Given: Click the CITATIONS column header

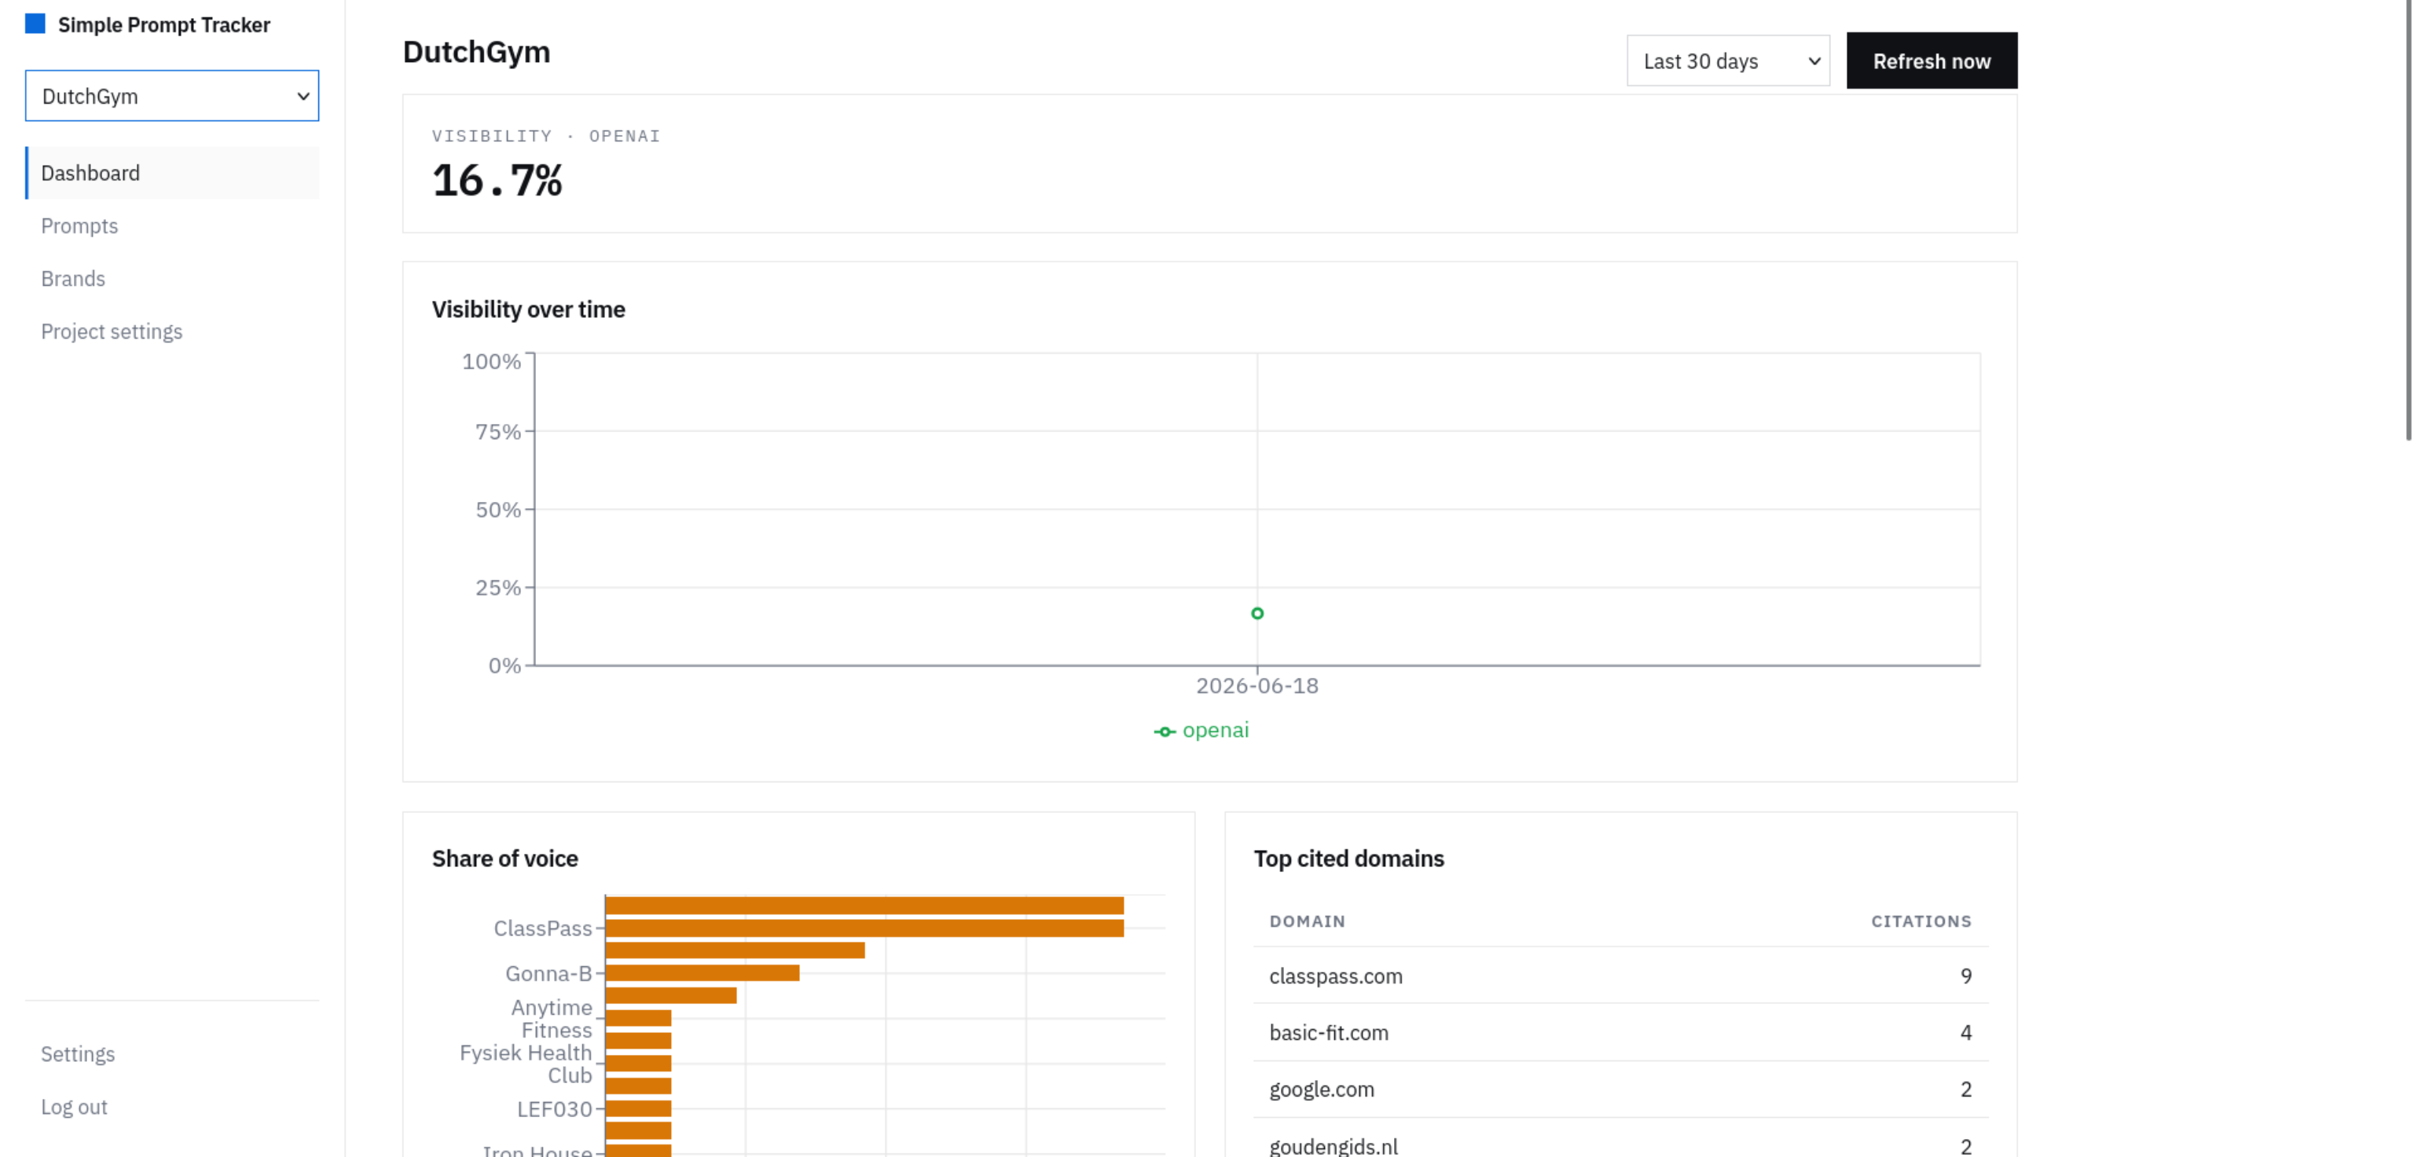Looking at the screenshot, I should 1921,921.
